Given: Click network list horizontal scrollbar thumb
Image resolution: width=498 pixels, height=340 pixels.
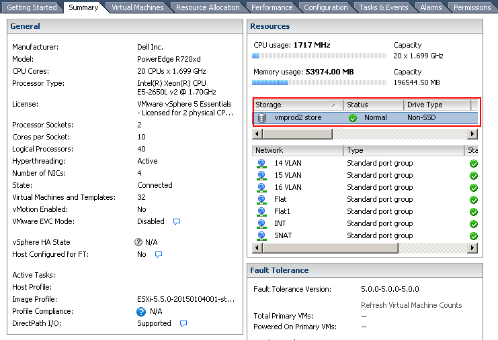Looking at the screenshot, I should [330, 248].
